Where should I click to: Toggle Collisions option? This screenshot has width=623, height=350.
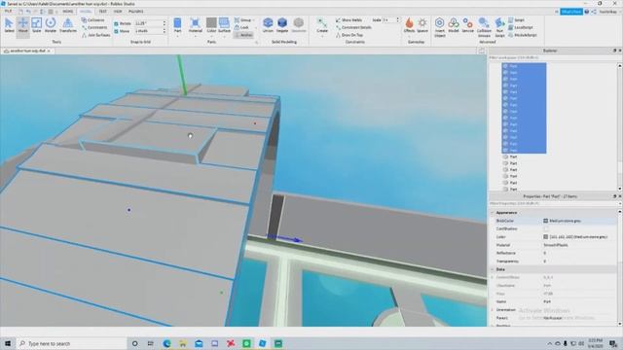pyautogui.click(x=93, y=19)
